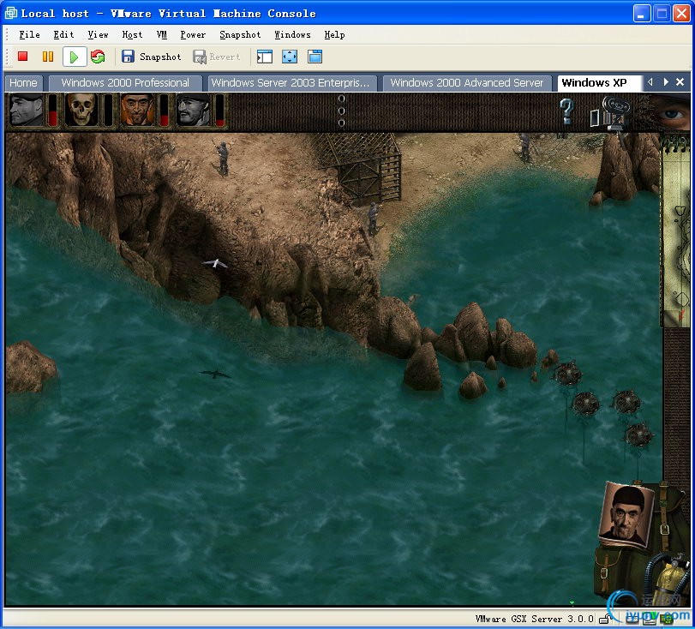The width and height of the screenshot is (695, 629).
Task: Click the green Power On play button
Action: point(74,57)
